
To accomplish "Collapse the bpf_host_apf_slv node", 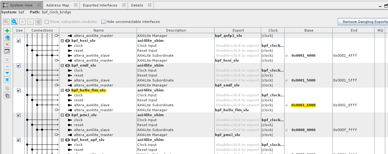I will click(x=62, y=140).
